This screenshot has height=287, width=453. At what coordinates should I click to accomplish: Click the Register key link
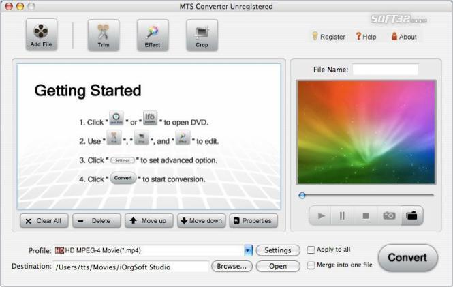(x=329, y=37)
